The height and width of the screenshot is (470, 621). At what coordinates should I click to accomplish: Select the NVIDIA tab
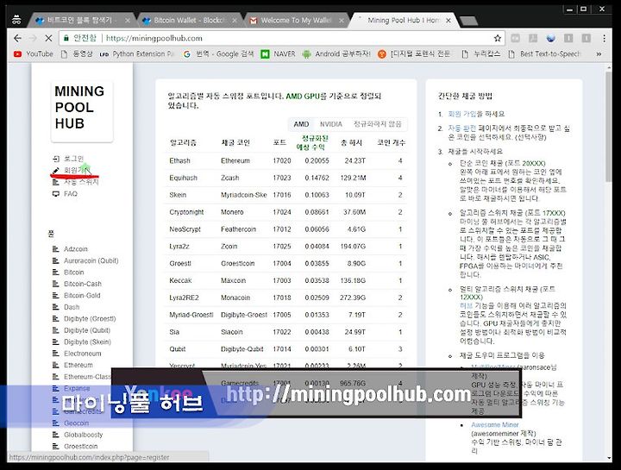330,124
